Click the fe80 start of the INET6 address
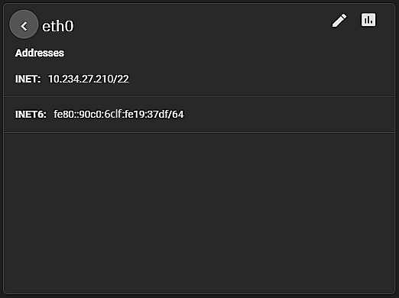This screenshot has width=399, height=298. click(63, 114)
